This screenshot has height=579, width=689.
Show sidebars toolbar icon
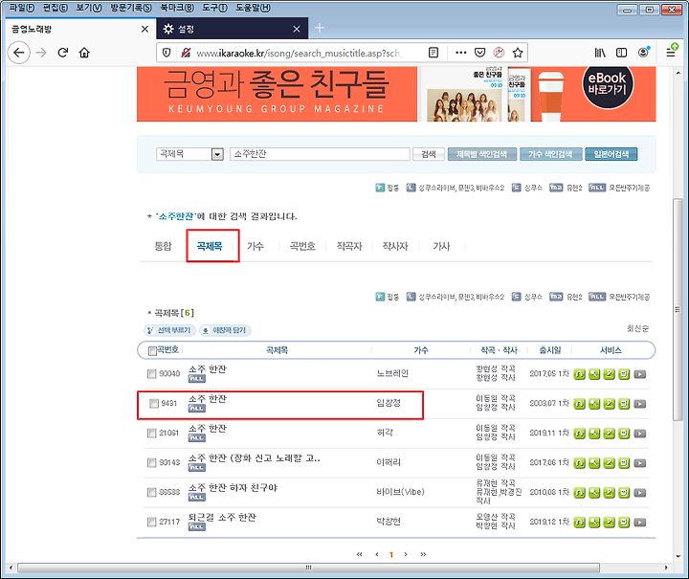point(621,53)
